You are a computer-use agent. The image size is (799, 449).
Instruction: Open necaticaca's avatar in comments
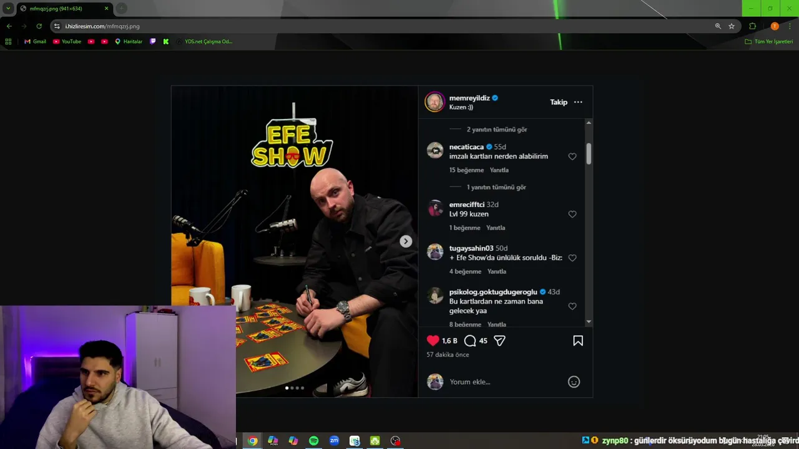click(x=435, y=150)
